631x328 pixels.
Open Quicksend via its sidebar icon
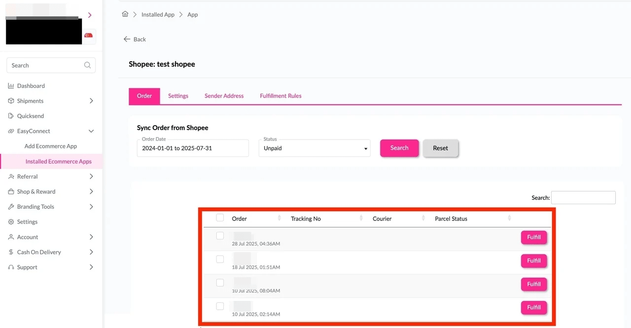pyautogui.click(x=11, y=115)
